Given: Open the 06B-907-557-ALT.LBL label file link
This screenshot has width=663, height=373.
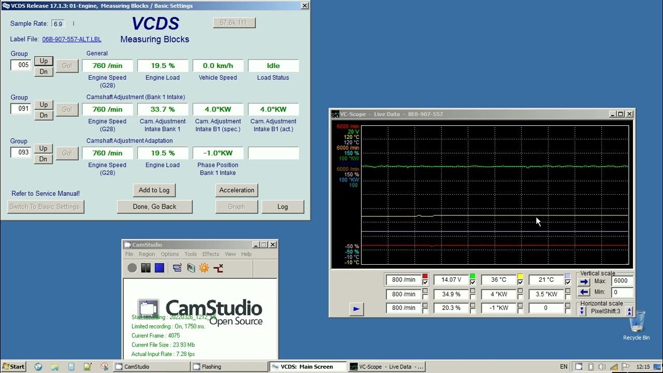Looking at the screenshot, I should coord(71,39).
